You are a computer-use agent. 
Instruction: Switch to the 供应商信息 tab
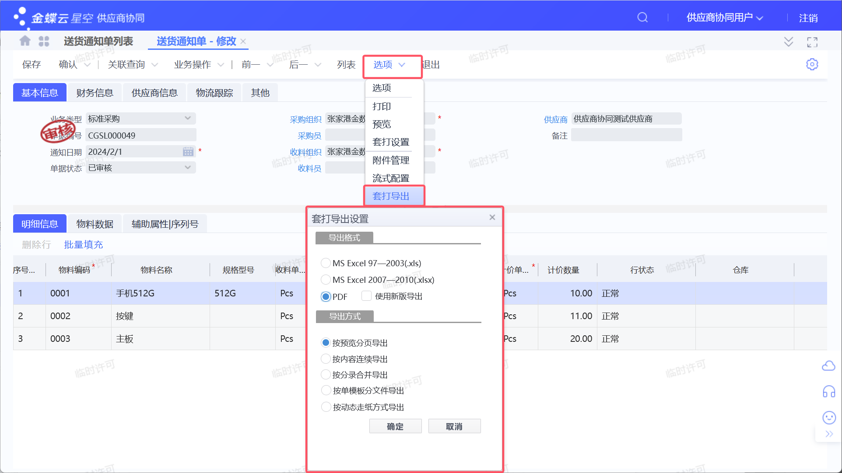pyautogui.click(x=154, y=93)
